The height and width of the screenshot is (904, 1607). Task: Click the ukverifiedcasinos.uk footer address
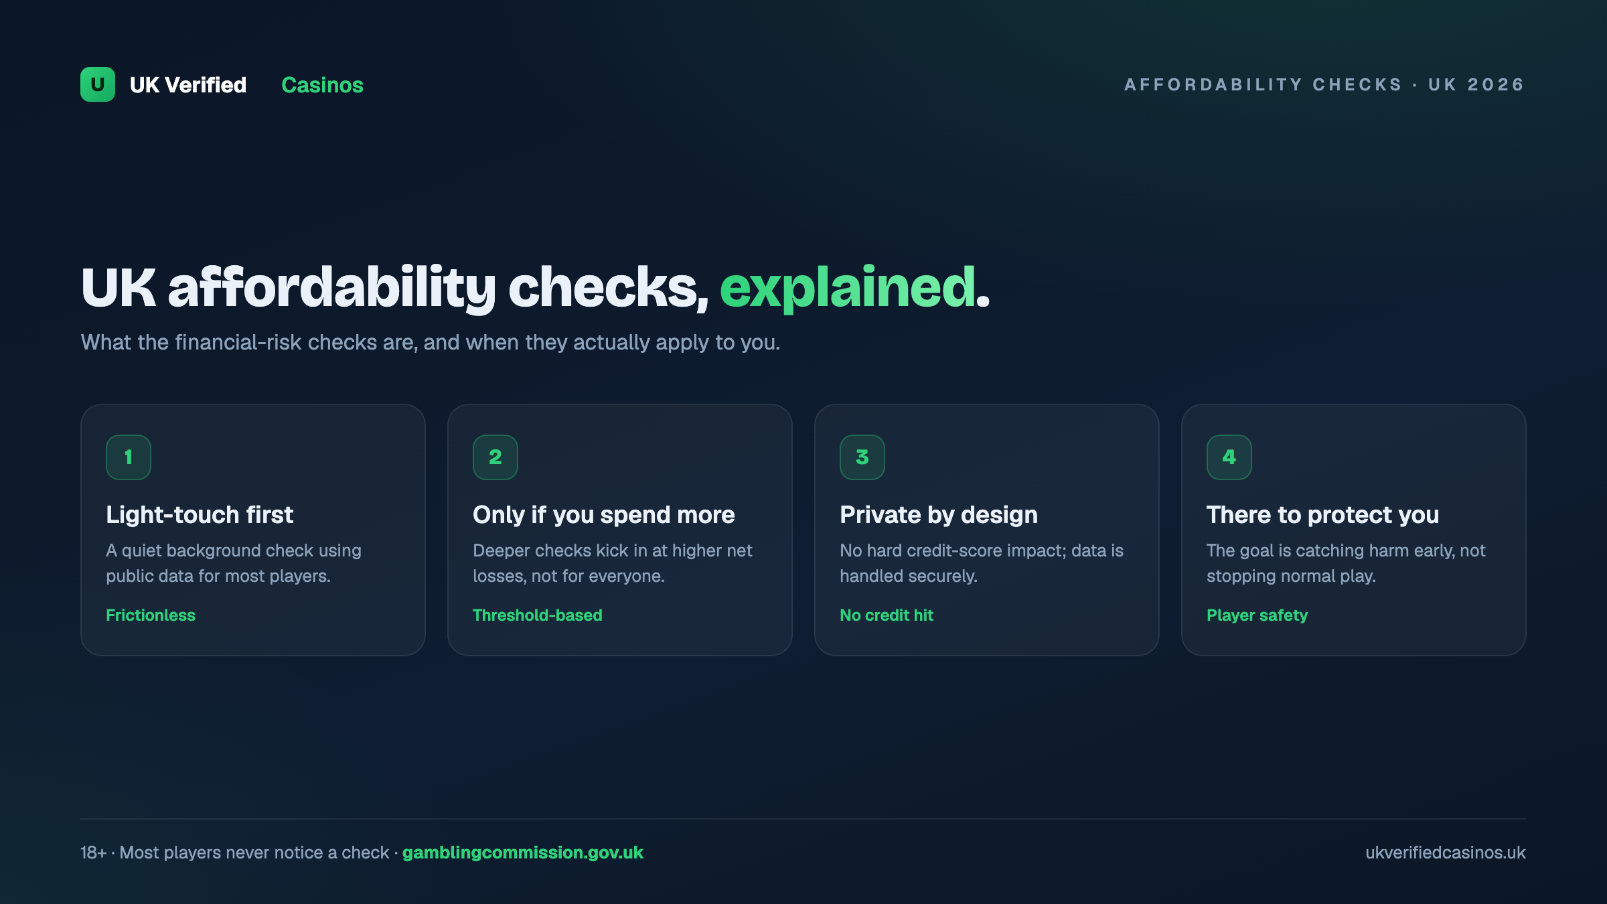(1446, 852)
